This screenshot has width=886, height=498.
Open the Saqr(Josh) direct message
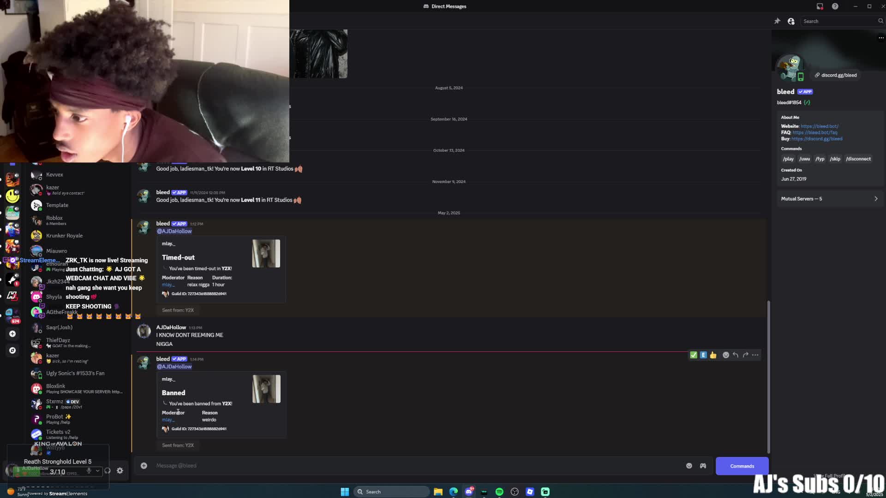pos(78,328)
